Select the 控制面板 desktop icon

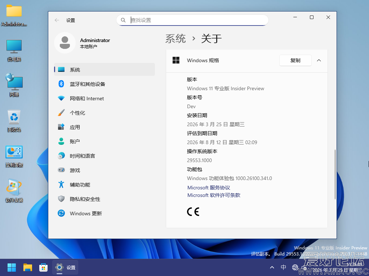[14, 156]
